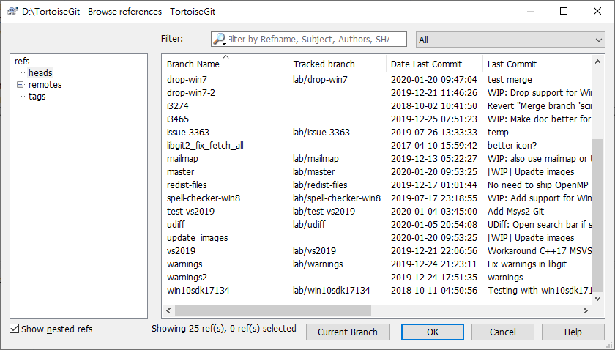Open the All filter type dropdown
615x350 pixels.
pos(510,40)
